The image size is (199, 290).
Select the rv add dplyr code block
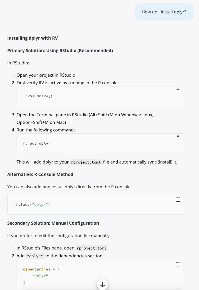[x=100, y=143]
